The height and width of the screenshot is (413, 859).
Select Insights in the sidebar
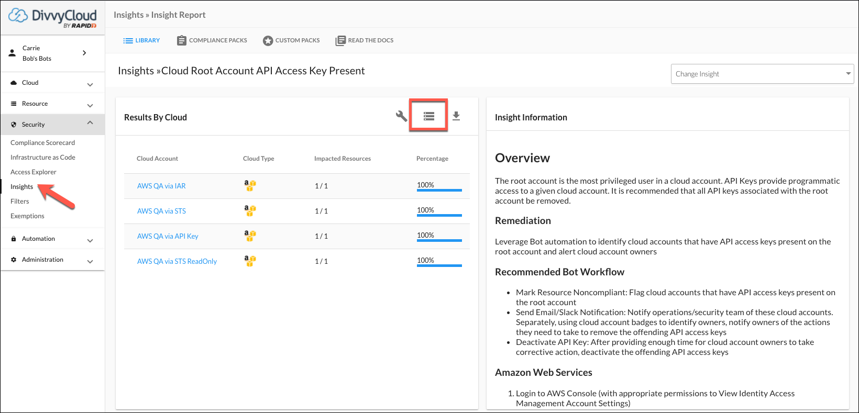click(x=21, y=186)
